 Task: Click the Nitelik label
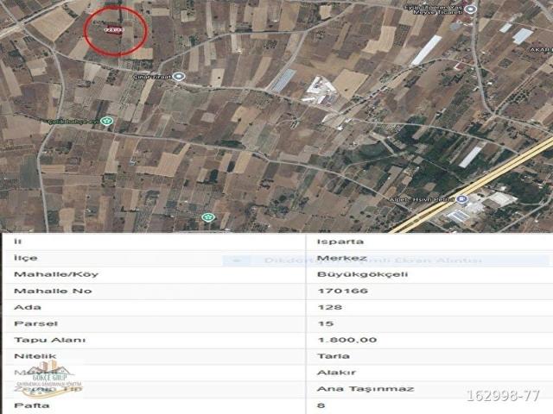(x=35, y=356)
